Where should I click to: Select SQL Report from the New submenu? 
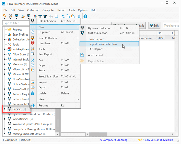(x=109, y=49)
